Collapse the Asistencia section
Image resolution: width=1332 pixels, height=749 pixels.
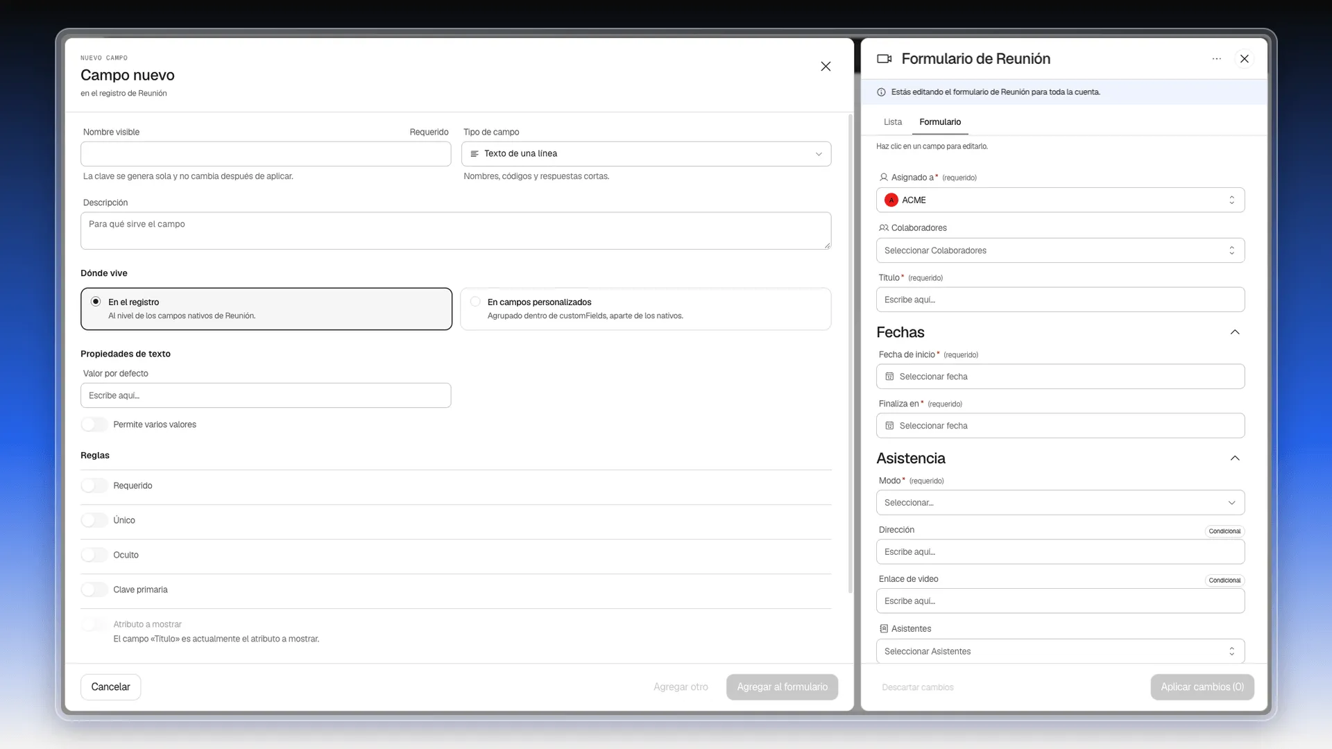[x=1235, y=458]
